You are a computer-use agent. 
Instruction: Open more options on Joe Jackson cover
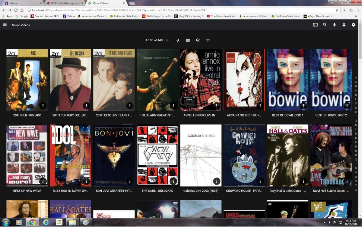(x=86, y=106)
